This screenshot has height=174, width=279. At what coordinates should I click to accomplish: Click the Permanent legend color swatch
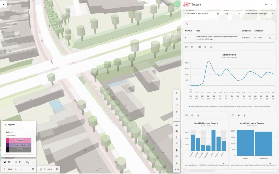tap(7, 140)
